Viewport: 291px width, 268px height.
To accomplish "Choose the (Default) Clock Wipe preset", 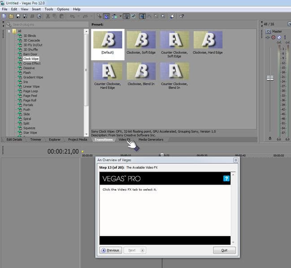I will click(108, 44).
